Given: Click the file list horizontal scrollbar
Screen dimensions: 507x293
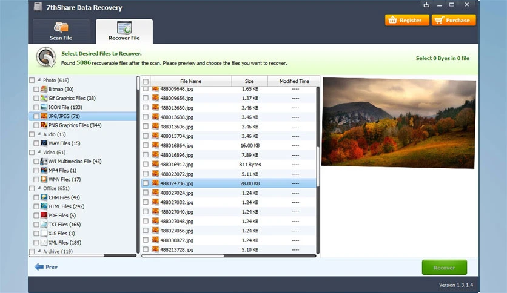Looking at the screenshot, I should coord(229,256).
